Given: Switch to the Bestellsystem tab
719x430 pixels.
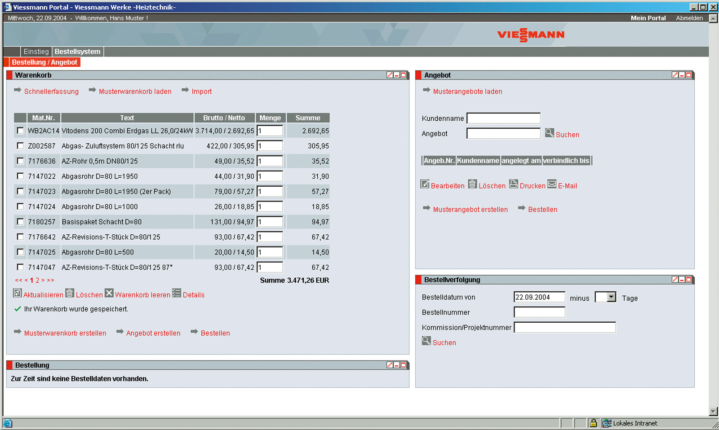Looking at the screenshot, I should [x=78, y=52].
